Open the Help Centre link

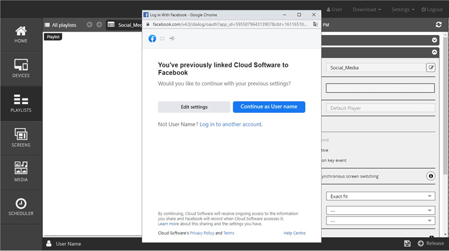[294, 233]
